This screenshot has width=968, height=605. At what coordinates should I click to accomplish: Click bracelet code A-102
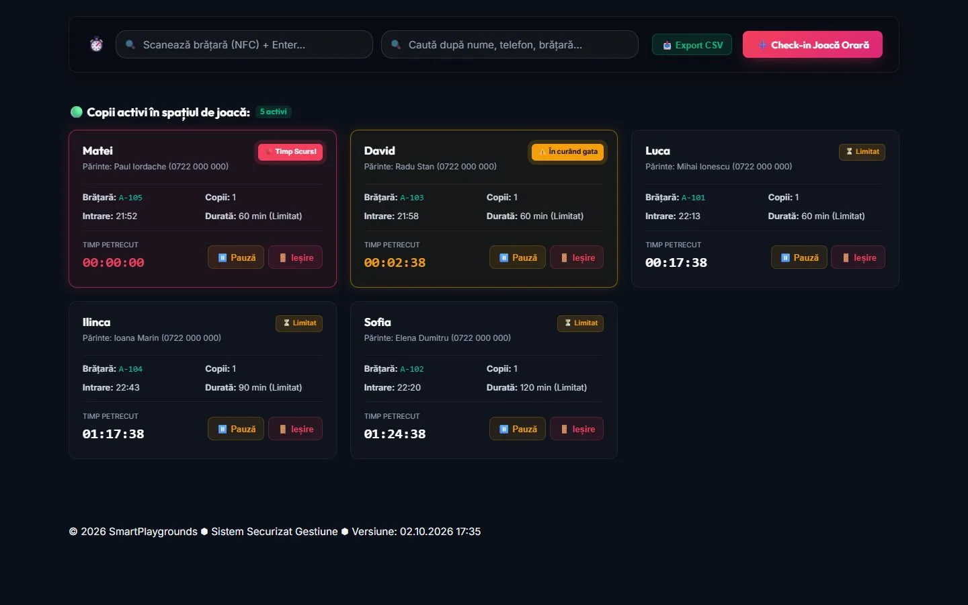click(412, 369)
